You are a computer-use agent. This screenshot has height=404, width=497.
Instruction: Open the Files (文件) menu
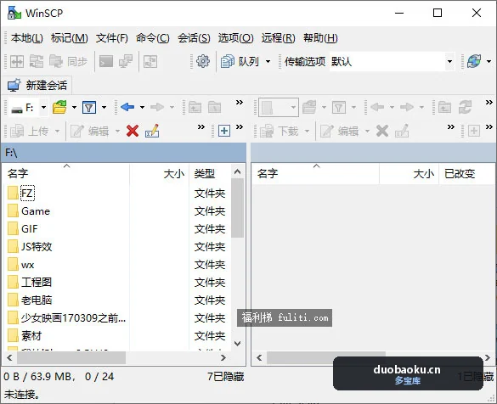pos(112,38)
